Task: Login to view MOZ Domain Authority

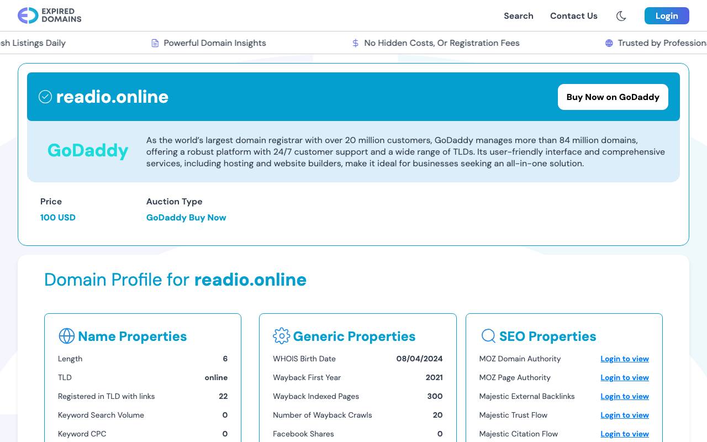Action: tap(625, 359)
